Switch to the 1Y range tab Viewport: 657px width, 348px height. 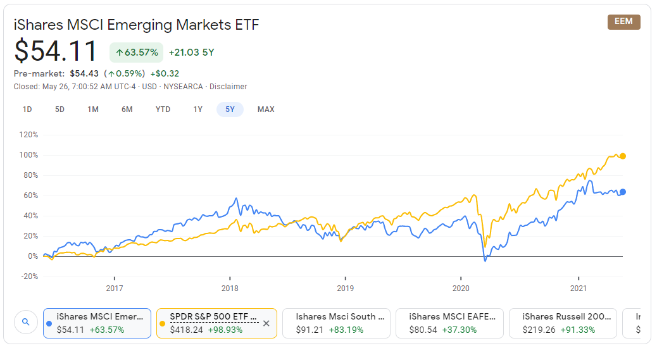(197, 109)
